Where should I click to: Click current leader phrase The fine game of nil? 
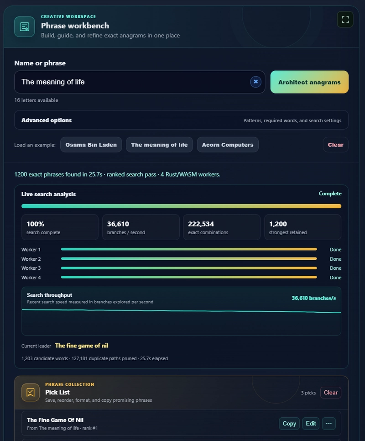tap(82, 346)
